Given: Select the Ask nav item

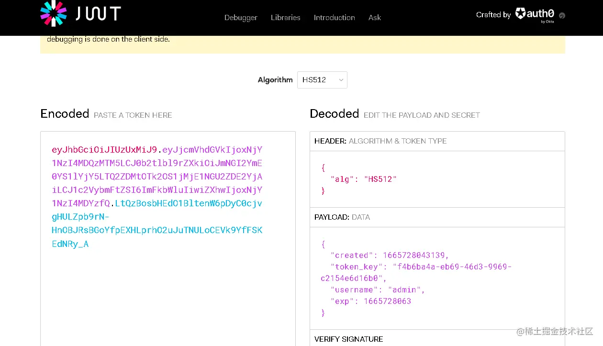Looking at the screenshot, I should [375, 18].
